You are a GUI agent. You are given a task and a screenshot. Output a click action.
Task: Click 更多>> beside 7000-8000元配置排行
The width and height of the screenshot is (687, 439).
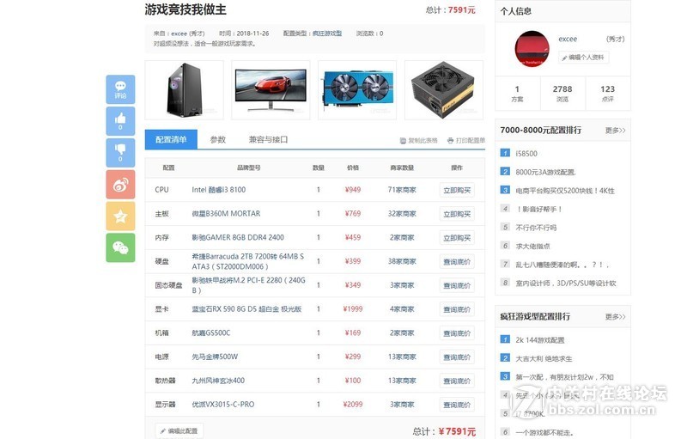pyautogui.click(x=615, y=130)
